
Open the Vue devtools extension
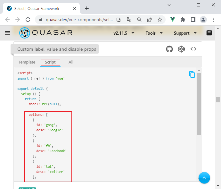click(x=173, y=20)
